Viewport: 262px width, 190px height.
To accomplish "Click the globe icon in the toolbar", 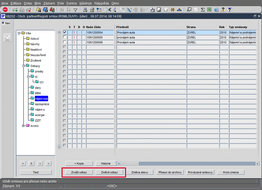I will coord(166,10).
